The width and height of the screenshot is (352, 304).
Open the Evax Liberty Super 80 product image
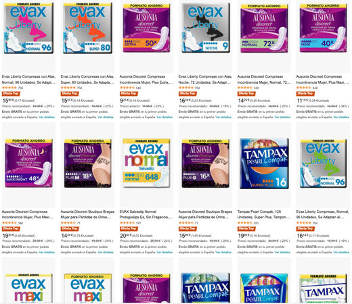[x=87, y=28]
